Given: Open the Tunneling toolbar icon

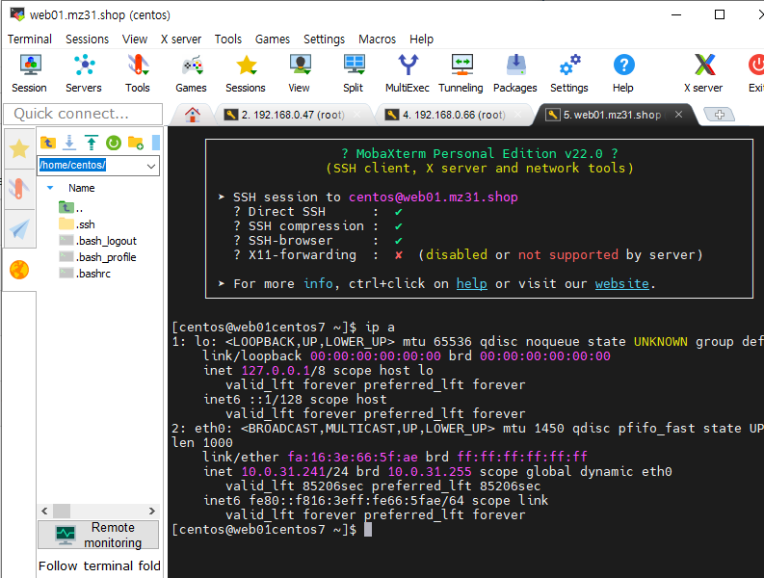Looking at the screenshot, I should (461, 73).
